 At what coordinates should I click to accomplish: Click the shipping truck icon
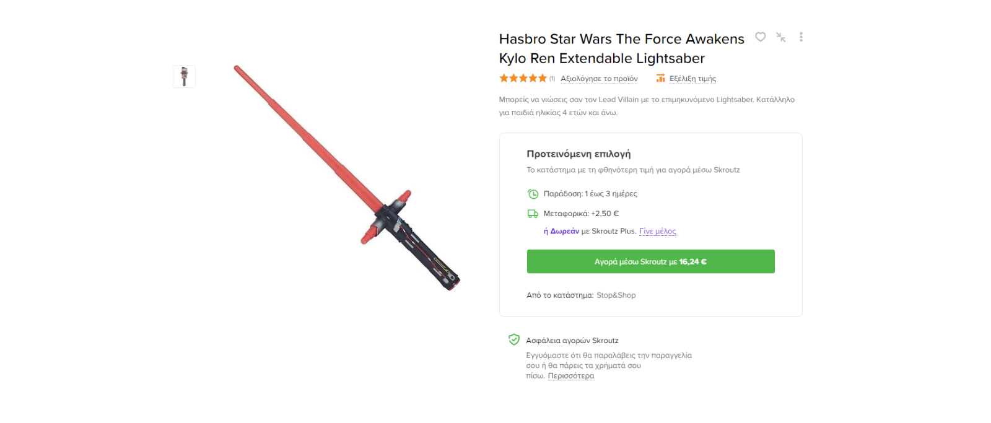tap(533, 214)
